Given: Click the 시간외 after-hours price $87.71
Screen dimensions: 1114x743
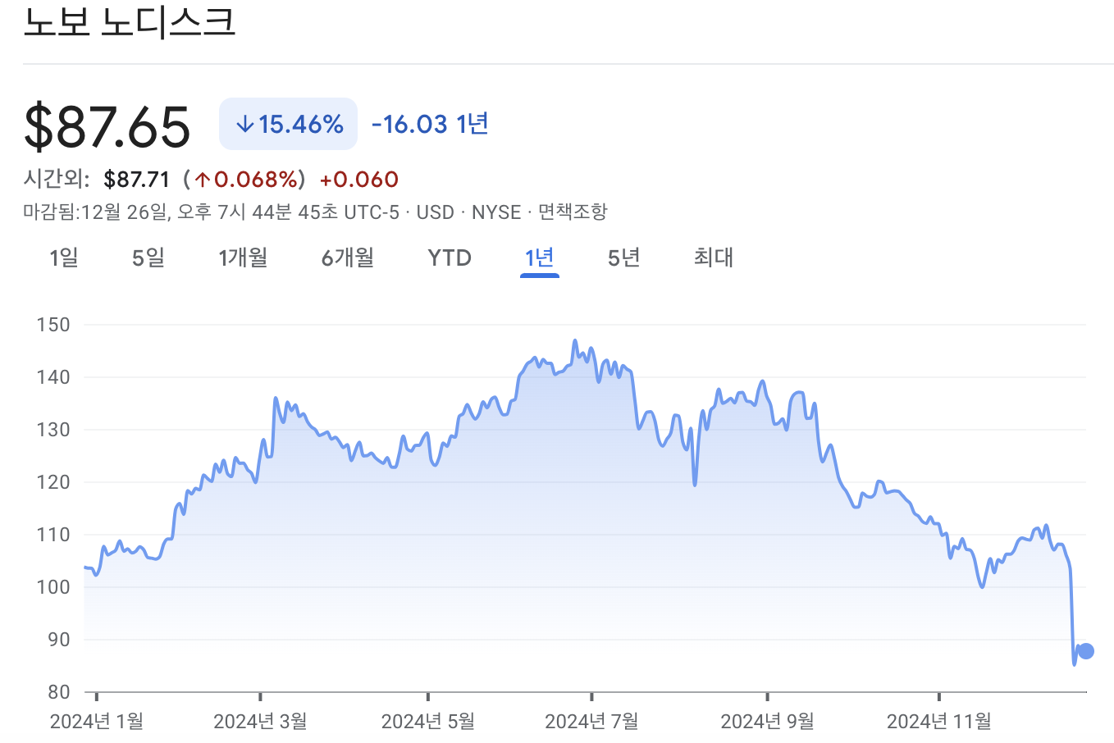Looking at the screenshot, I should pos(135,179).
